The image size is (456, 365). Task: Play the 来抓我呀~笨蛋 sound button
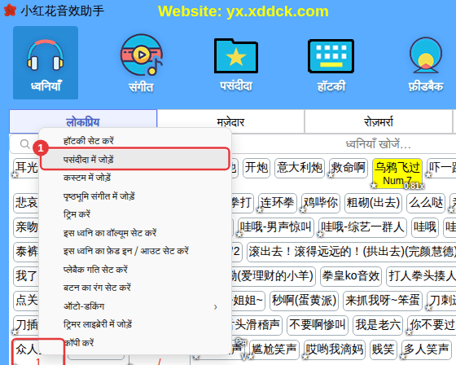(x=383, y=301)
